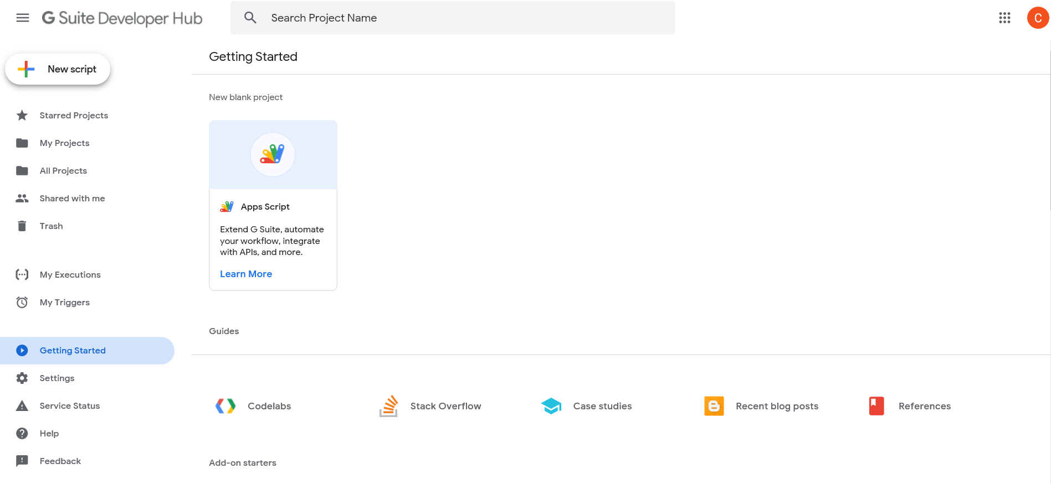The height and width of the screenshot is (484, 1051).
Task: Click the Shared with me people icon
Action: (22, 198)
